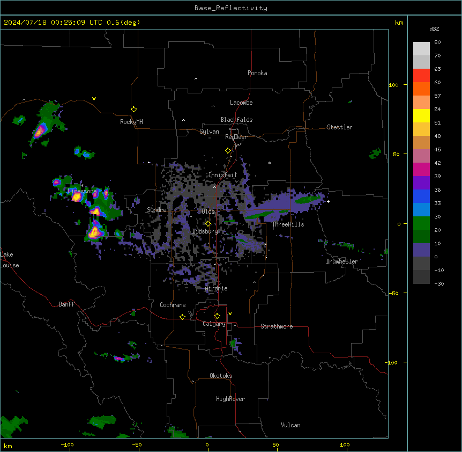Select the bright green 20-30 dBZ legend band
The height and width of the screenshot is (452, 462).
click(x=421, y=223)
